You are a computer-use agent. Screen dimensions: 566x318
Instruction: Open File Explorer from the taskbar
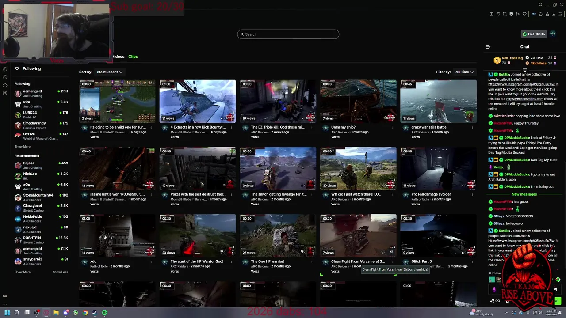point(56,313)
